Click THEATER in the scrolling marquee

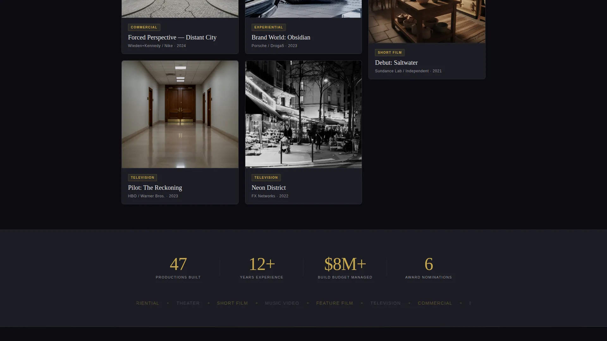pyautogui.click(x=188, y=303)
